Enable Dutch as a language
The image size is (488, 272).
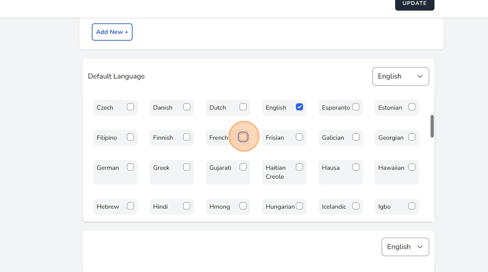point(243,106)
